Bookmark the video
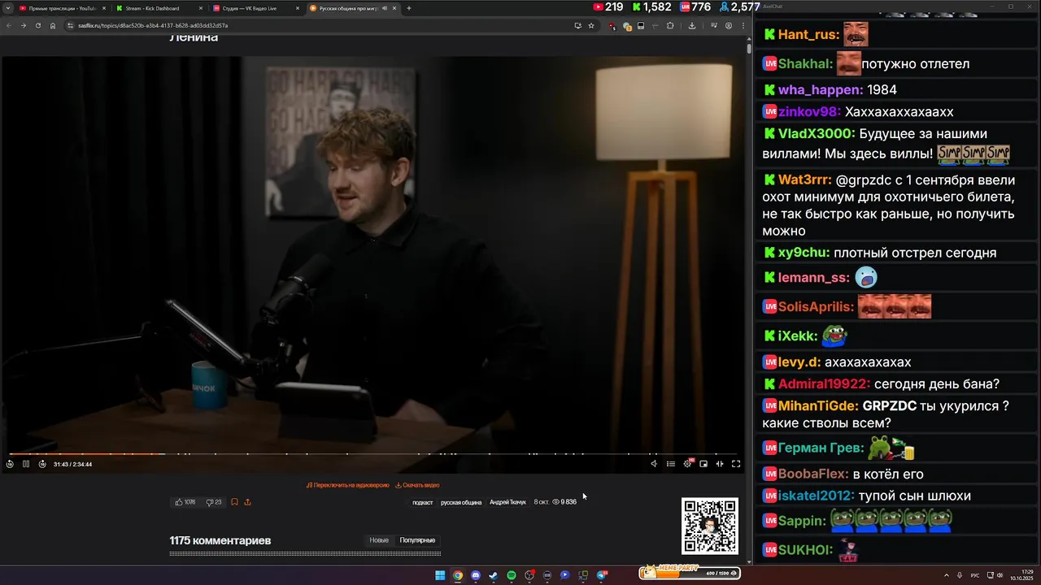1041x585 pixels. click(234, 502)
